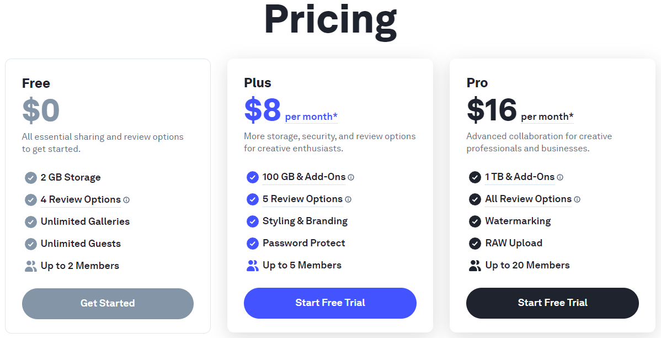Click the checkmark next to "Unlimited Galleries"
Image resolution: width=661 pixels, height=338 pixels.
31,221
